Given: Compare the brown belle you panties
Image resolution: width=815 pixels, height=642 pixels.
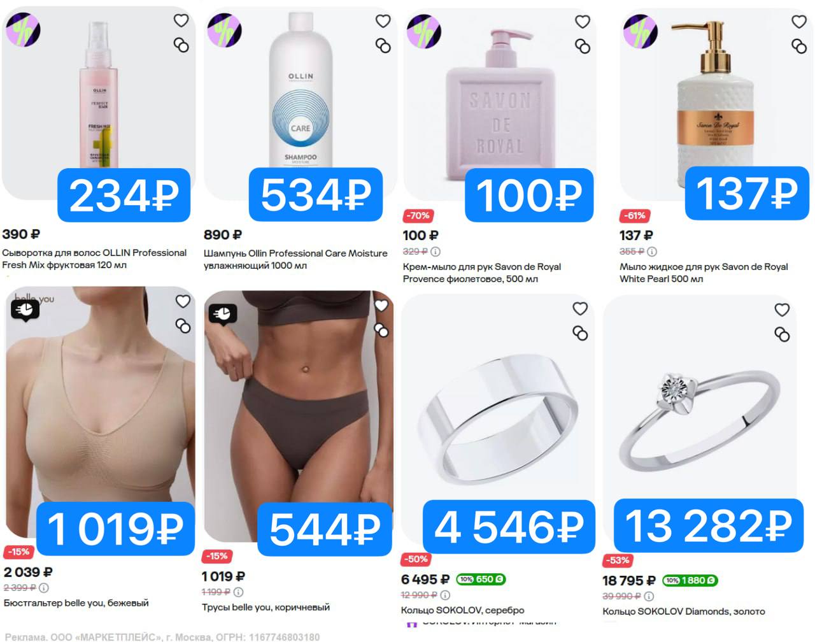Looking at the screenshot, I should 381,330.
